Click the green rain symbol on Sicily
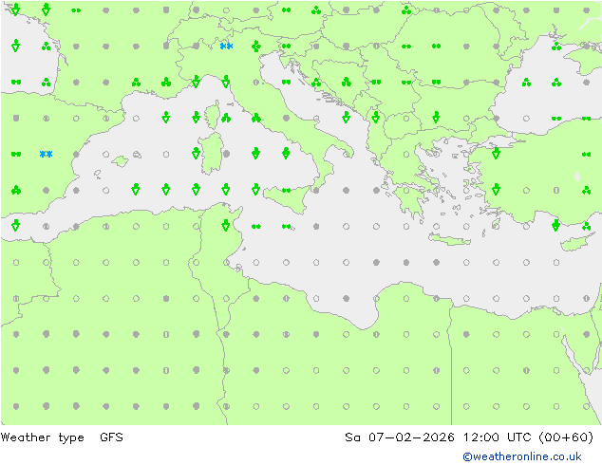The image size is (602, 465). click(x=286, y=191)
